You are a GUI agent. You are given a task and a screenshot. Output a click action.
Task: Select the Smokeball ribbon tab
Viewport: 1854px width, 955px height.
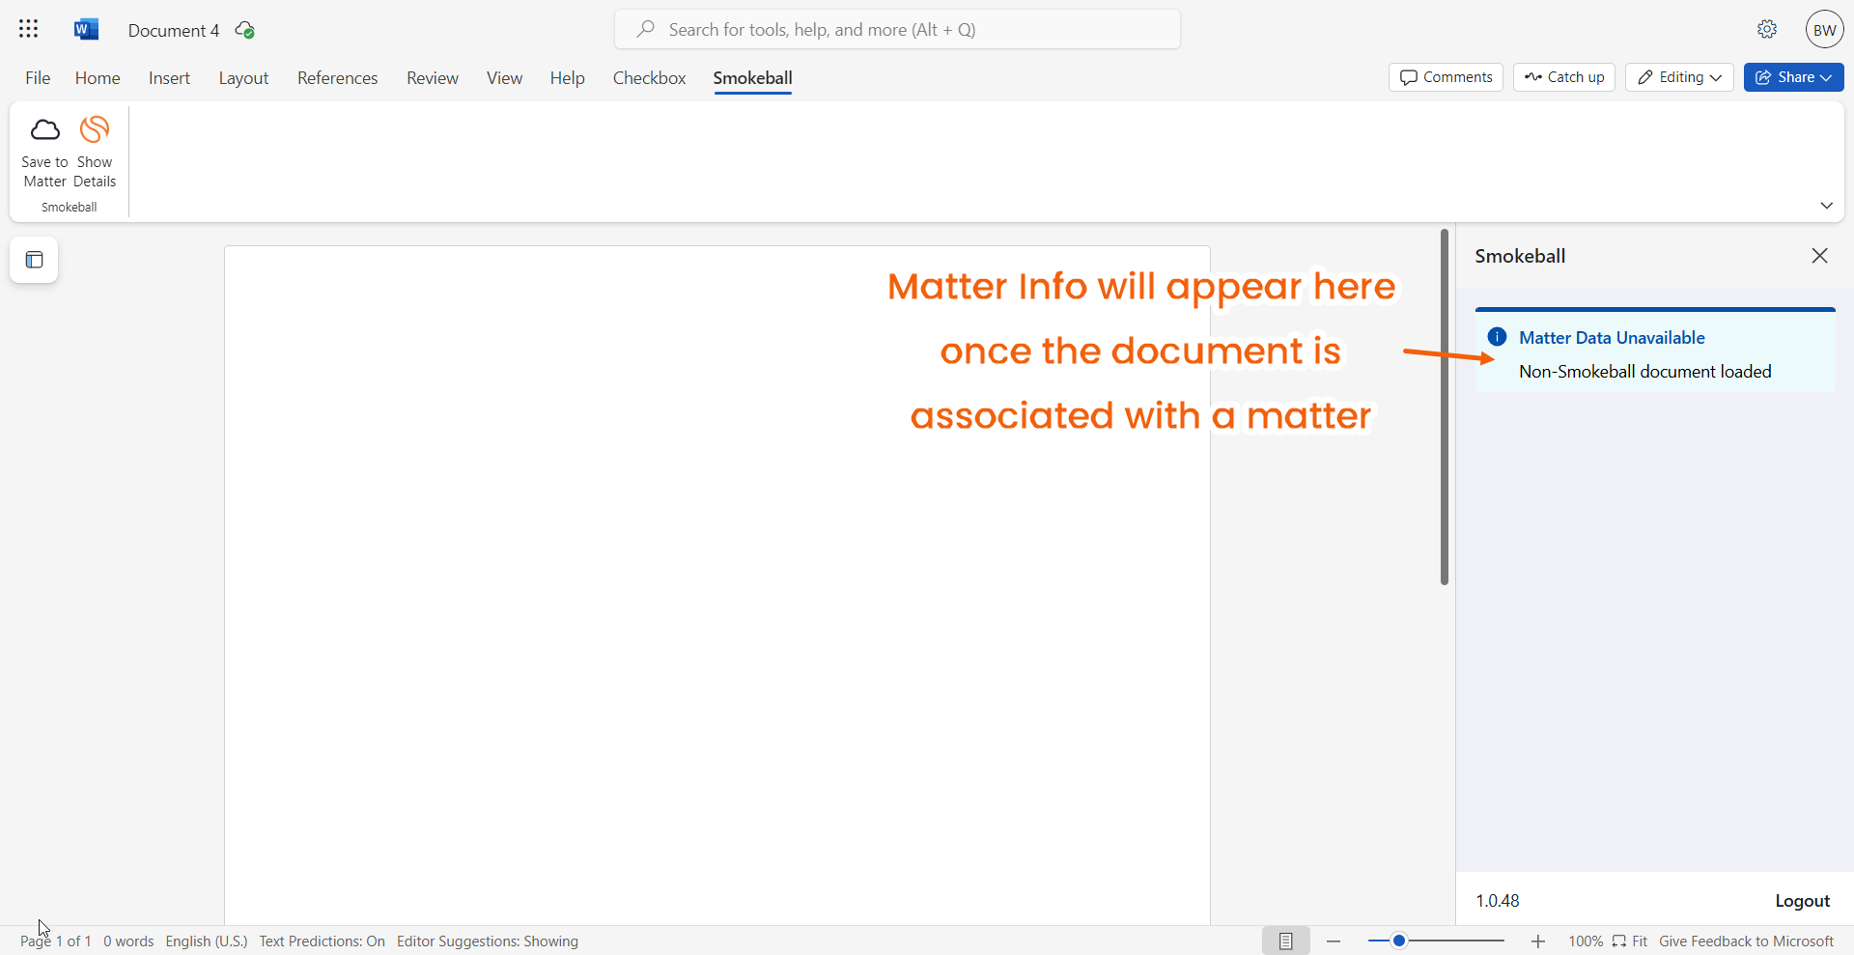pyautogui.click(x=752, y=78)
